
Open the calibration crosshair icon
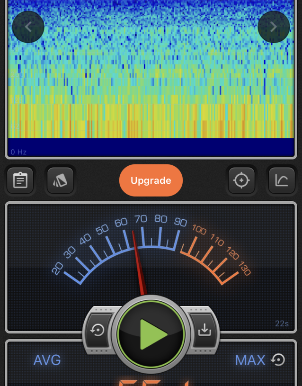[x=241, y=180]
